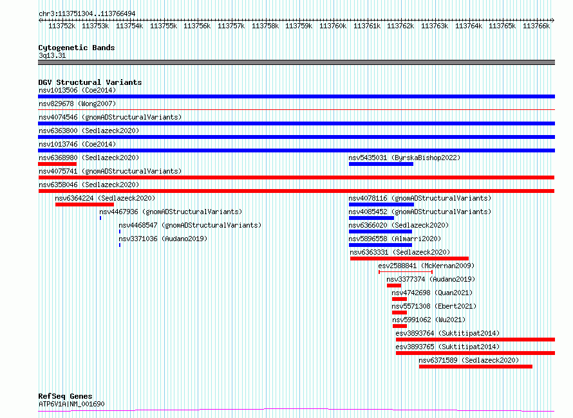Image resolution: width=573 pixels, height=418 pixels.
Task: Open the nsv1013746 (Coe2014) label
Action: 77,144
